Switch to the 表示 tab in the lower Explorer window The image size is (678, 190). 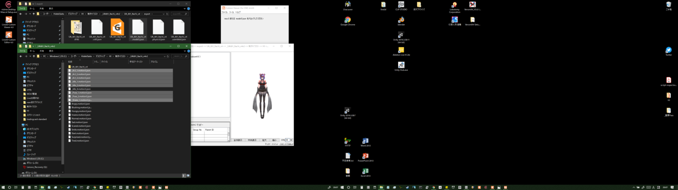(51, 51)
